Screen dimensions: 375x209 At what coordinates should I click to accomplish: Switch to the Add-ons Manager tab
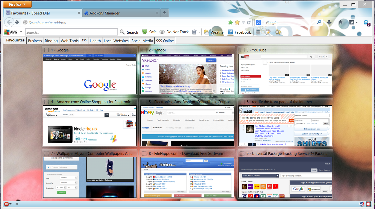click(121, 13)
